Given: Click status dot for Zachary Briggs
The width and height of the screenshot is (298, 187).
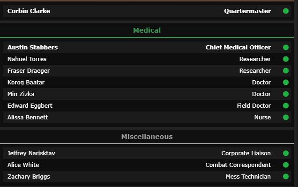Looking at the screenshot, I should (x=286, y=177).
